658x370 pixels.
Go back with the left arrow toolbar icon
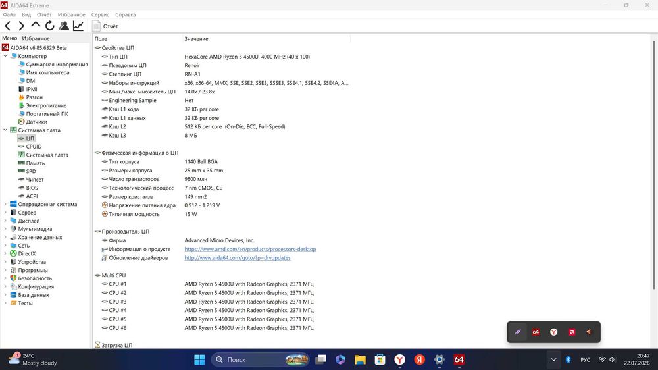(x=7, y=26)
